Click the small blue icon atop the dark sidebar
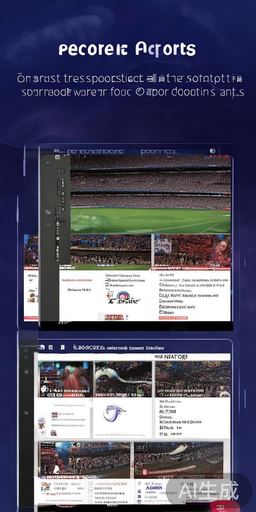 point(48,162)
